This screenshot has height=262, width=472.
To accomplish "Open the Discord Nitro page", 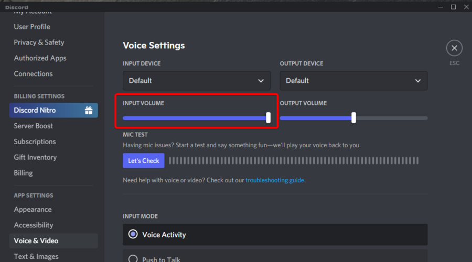I will 53,111.
